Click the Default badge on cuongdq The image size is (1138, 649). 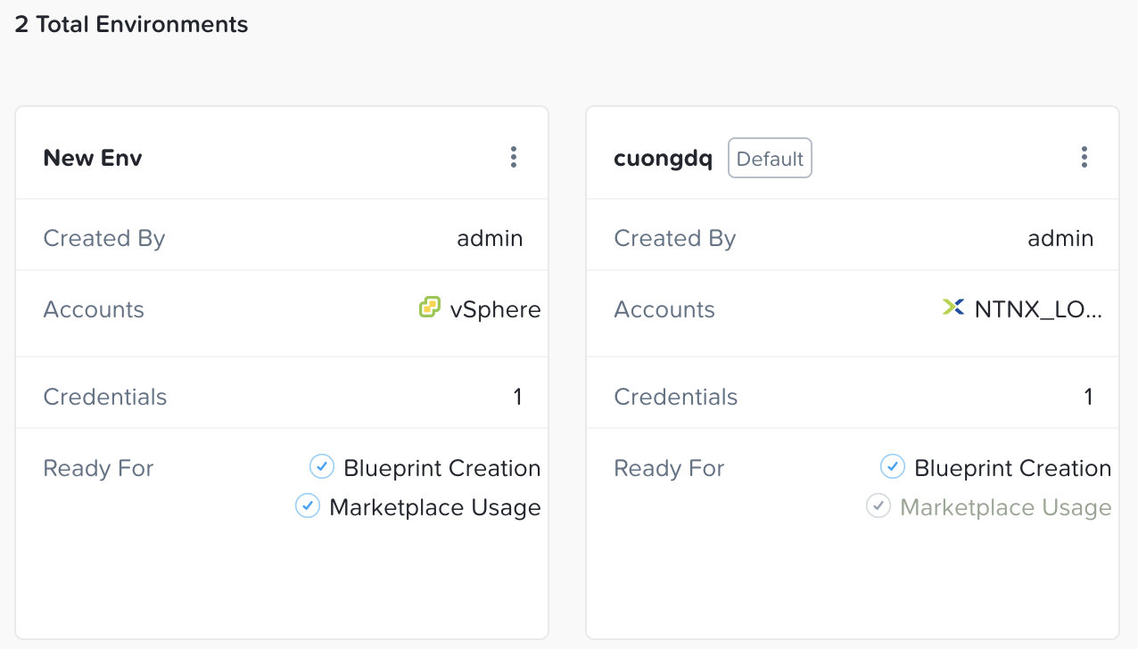coord(770,159)
